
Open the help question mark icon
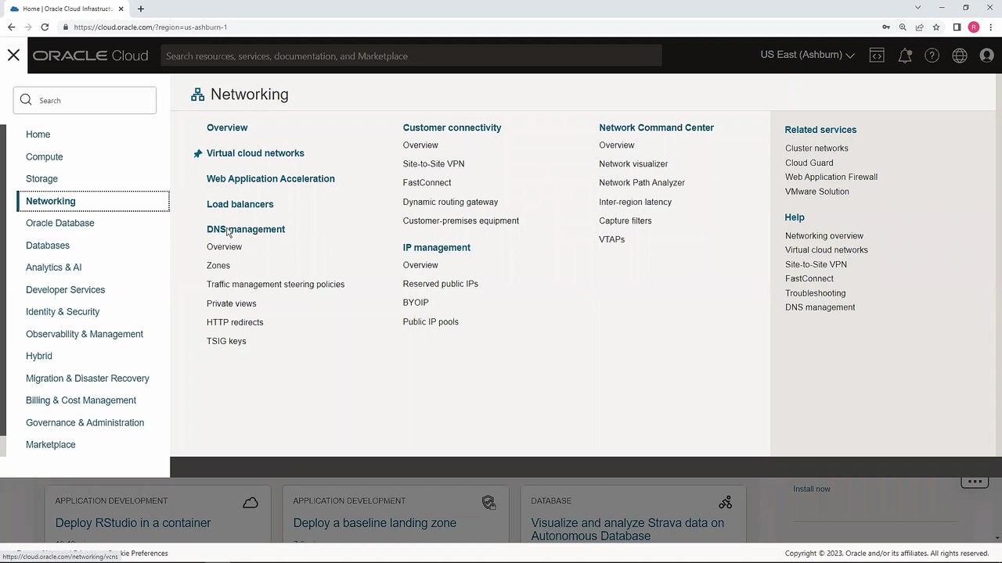click(x=932, y=56)
